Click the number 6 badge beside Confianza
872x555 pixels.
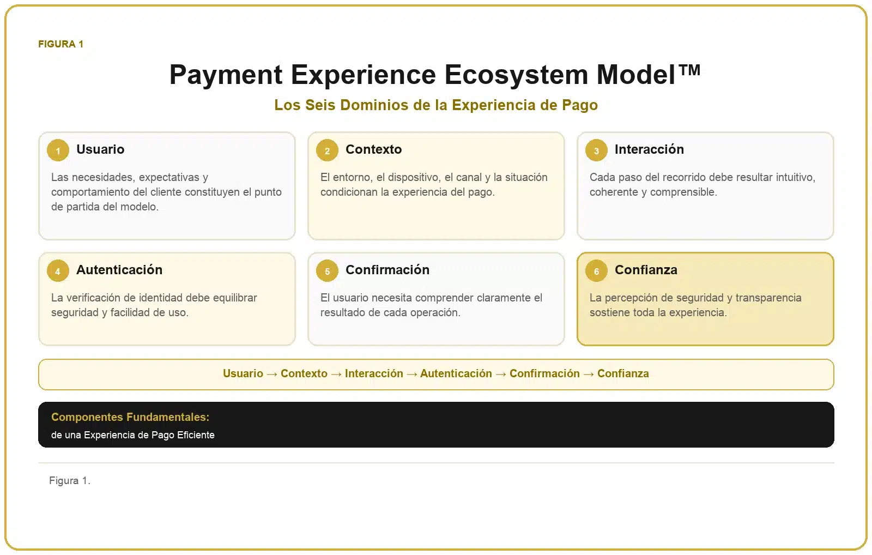tap(596, 272)
